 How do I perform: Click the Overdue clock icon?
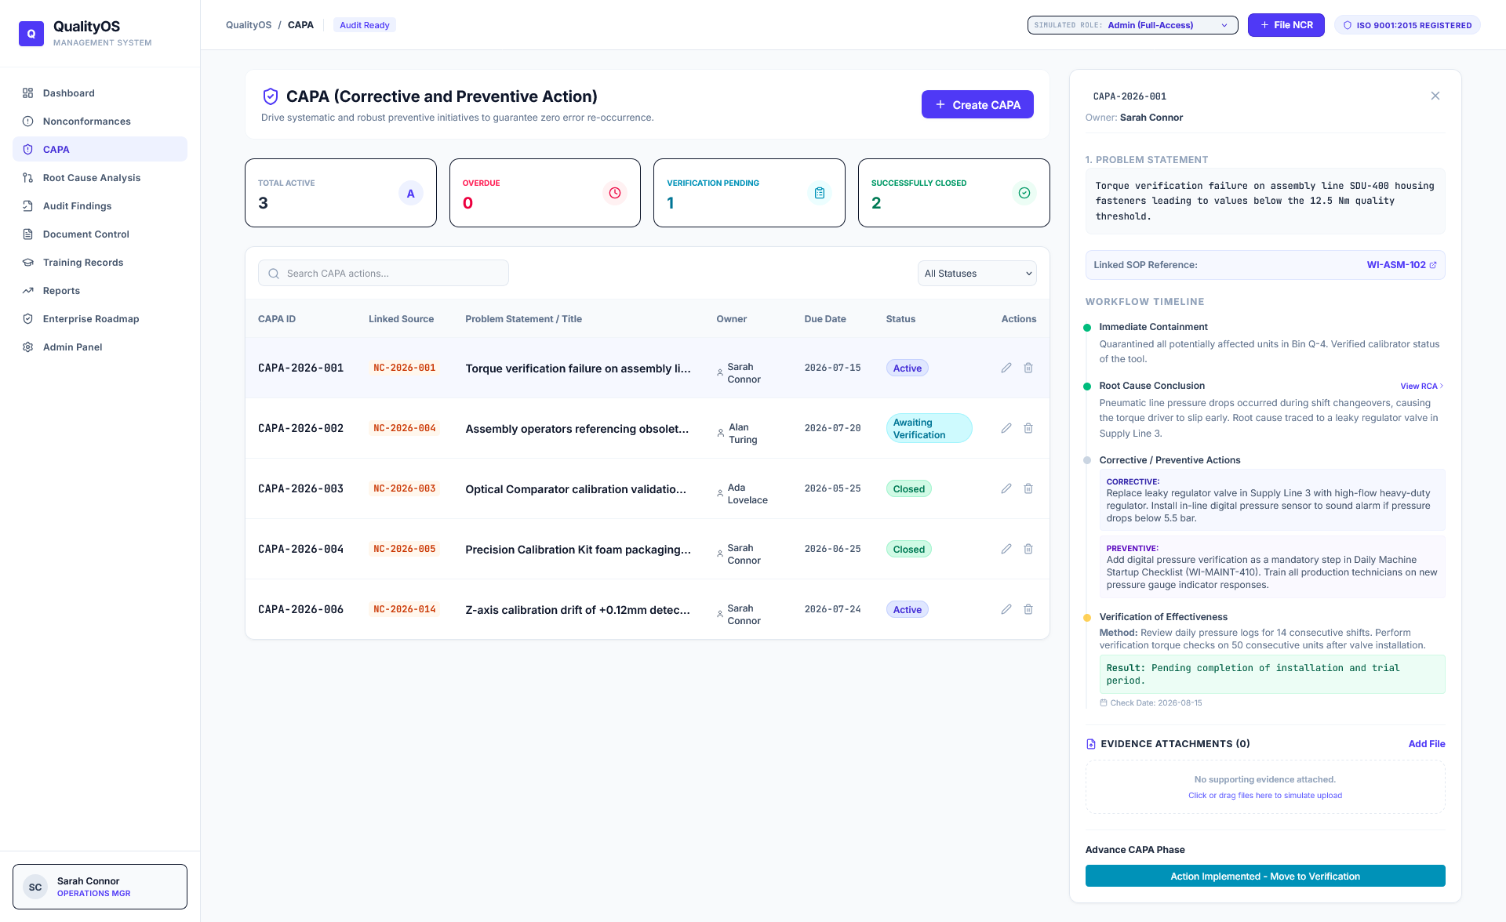pos(615,193)
